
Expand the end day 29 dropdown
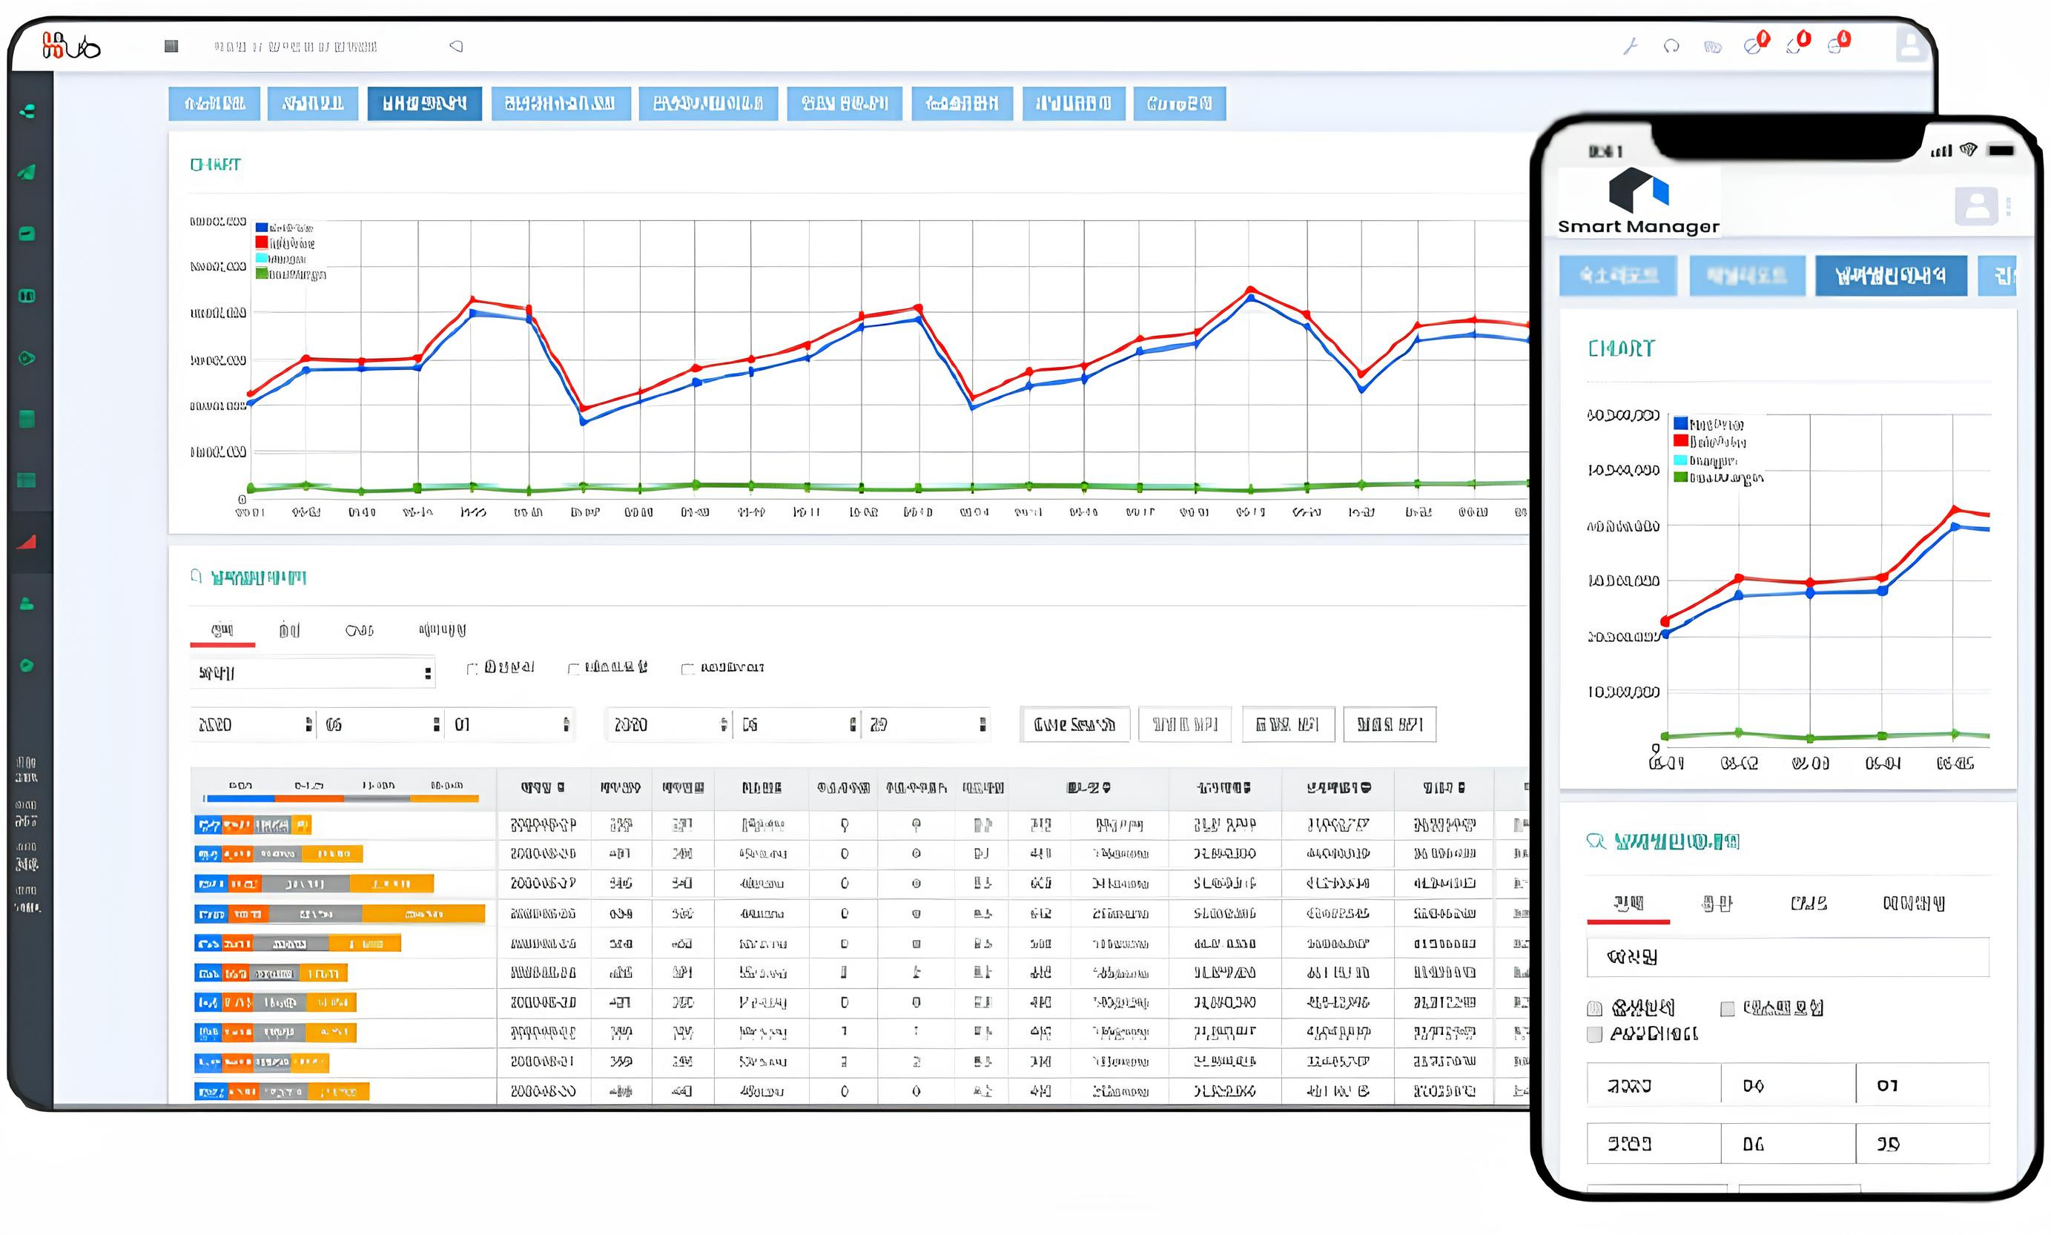925,725
